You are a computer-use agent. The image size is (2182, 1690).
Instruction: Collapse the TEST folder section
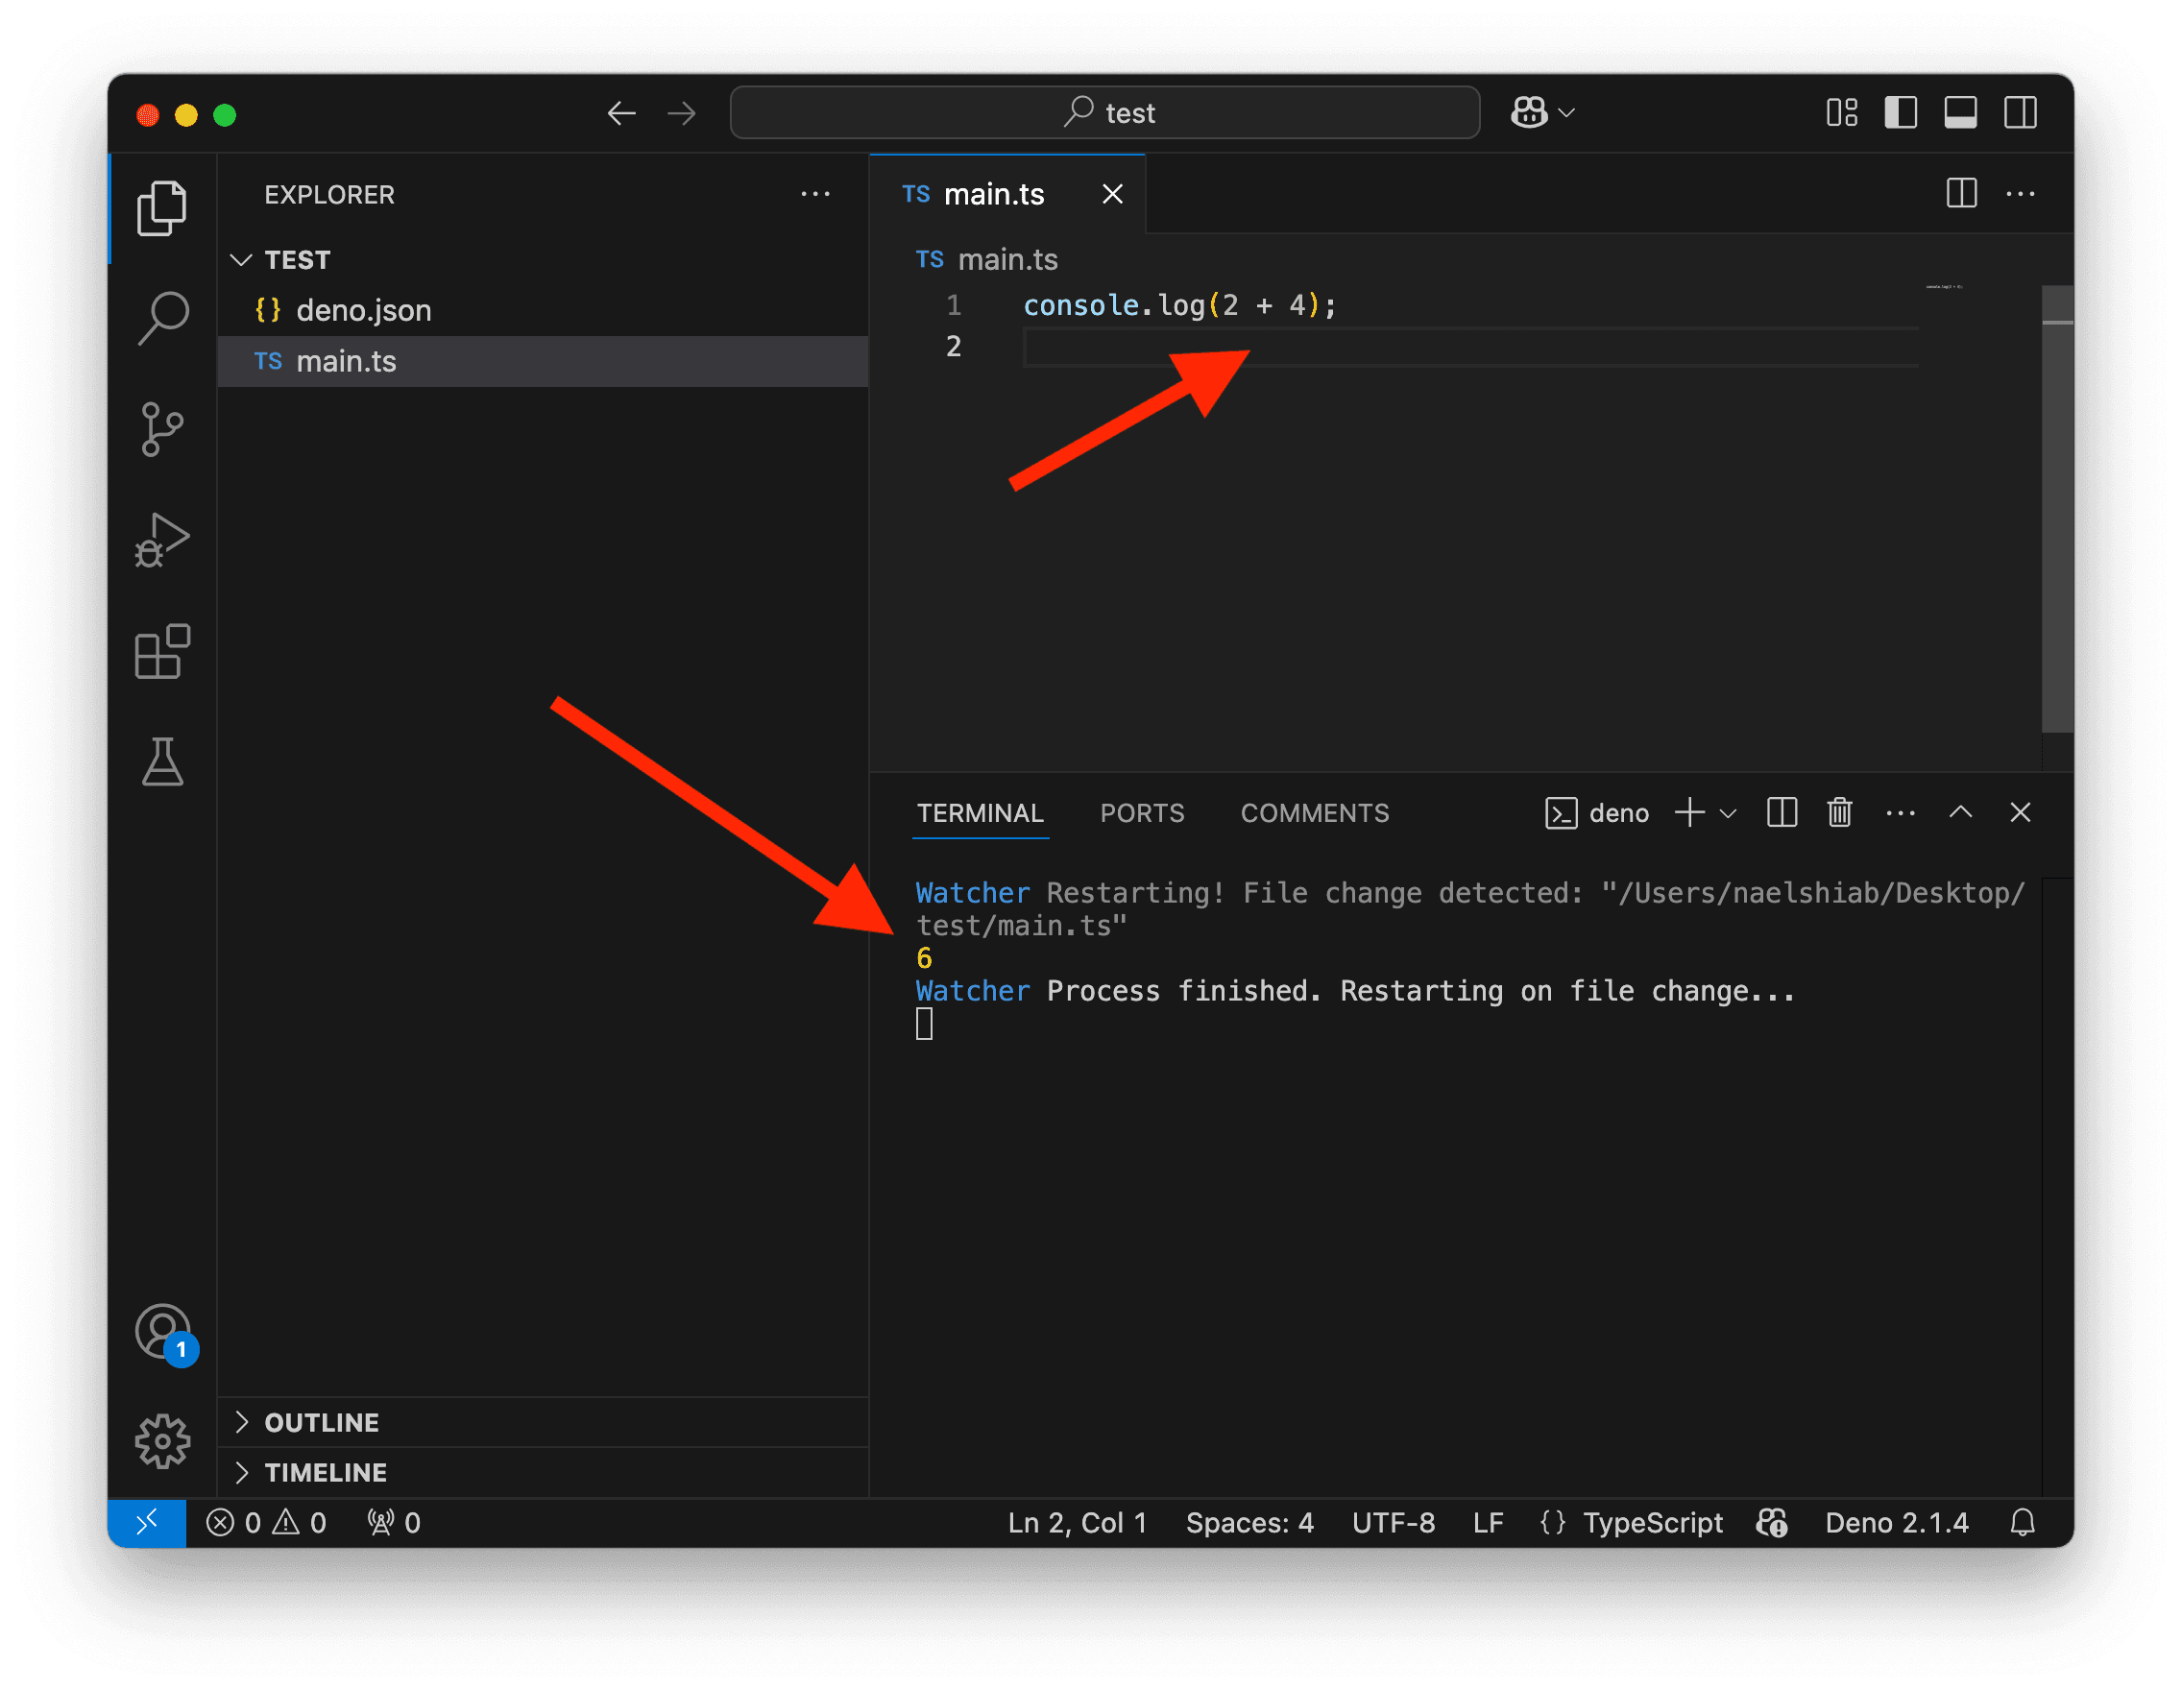[x=543, y=259]
